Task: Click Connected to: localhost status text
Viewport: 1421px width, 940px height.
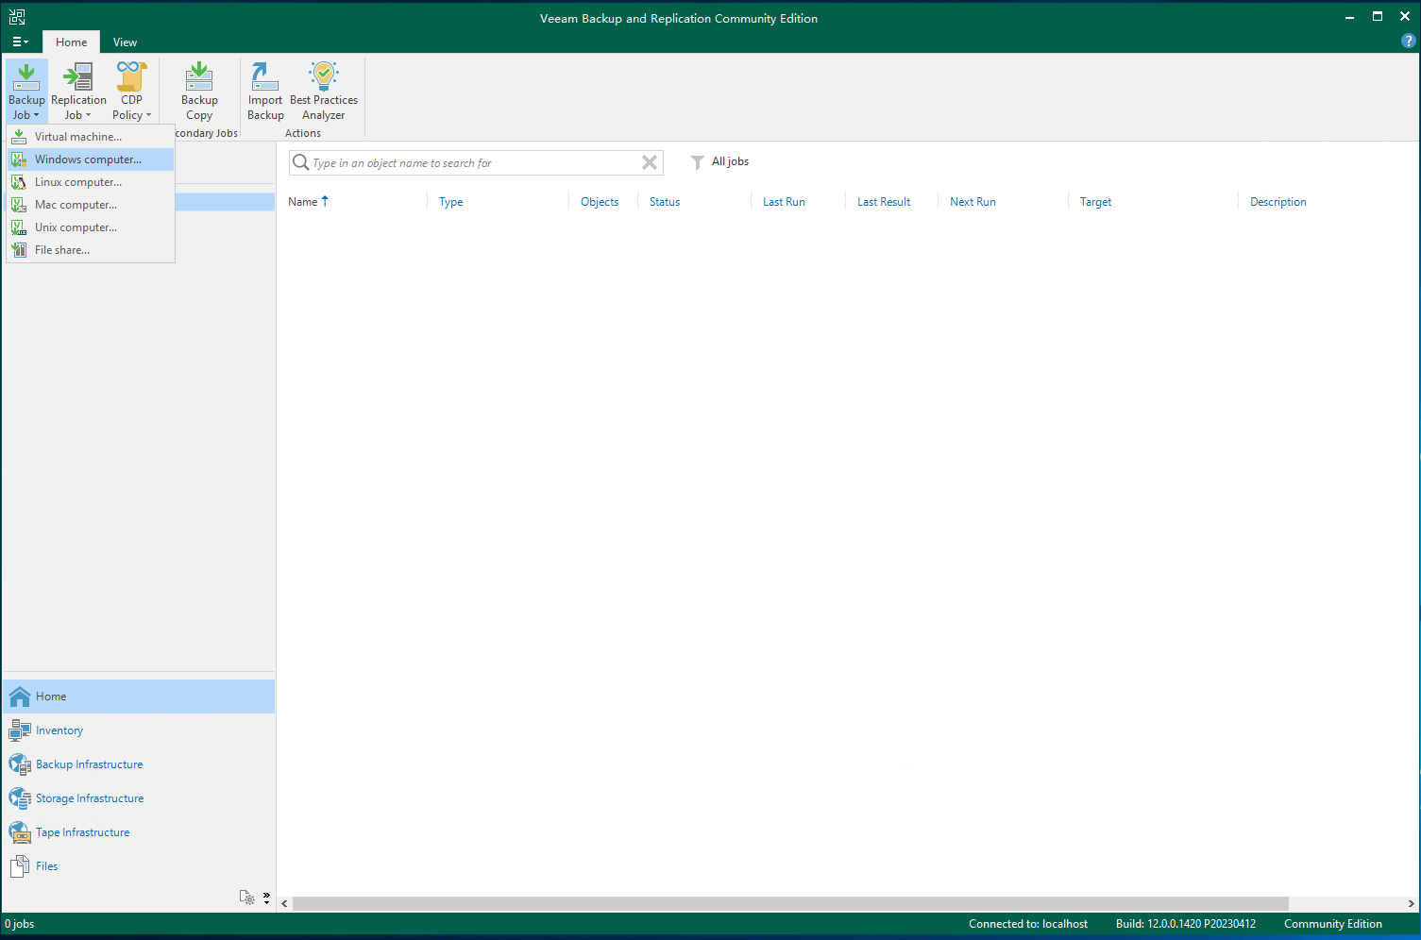Action: pos(1027,924)
